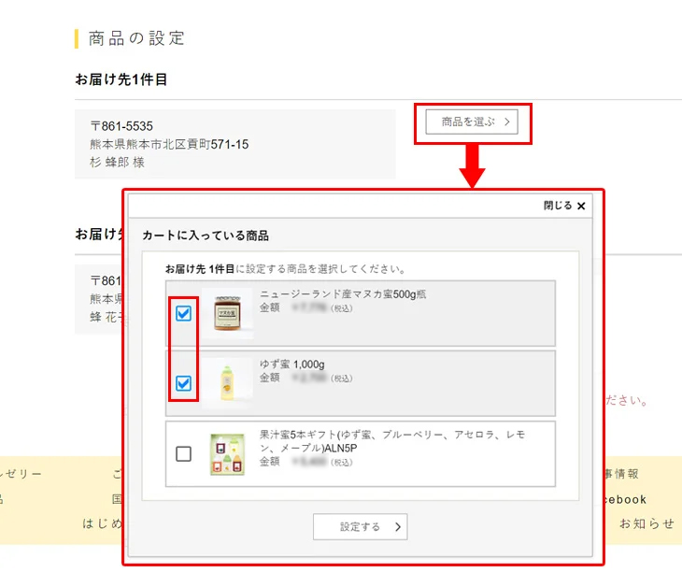Open the お知らせ footer link
Screen dimensions: 682x572
(x=646, y=523)
